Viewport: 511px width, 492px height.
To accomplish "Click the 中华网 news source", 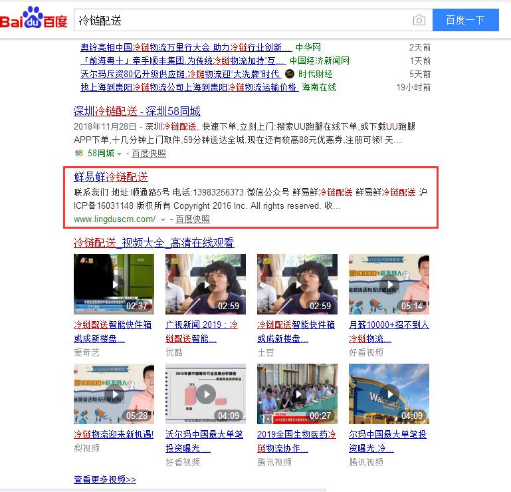I will 308,48.
